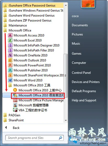This screenshot has width=108, height=146.
Task: Click the scroll down arrow
Action: click(x=66, y=120)
